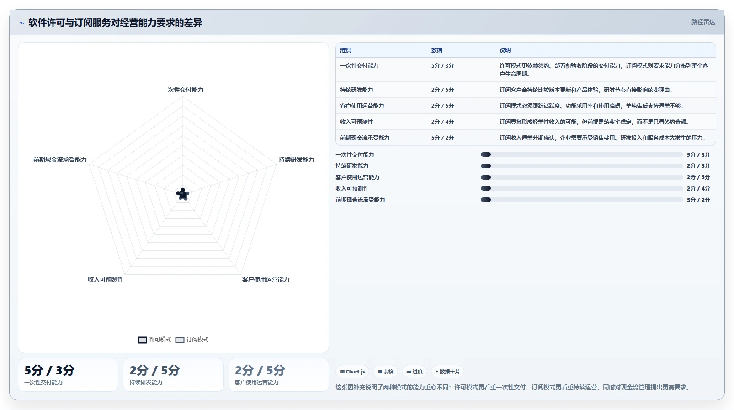Click the 进度 chip
The height and width of the screenshot is (410, 734).
pos(415,372)
